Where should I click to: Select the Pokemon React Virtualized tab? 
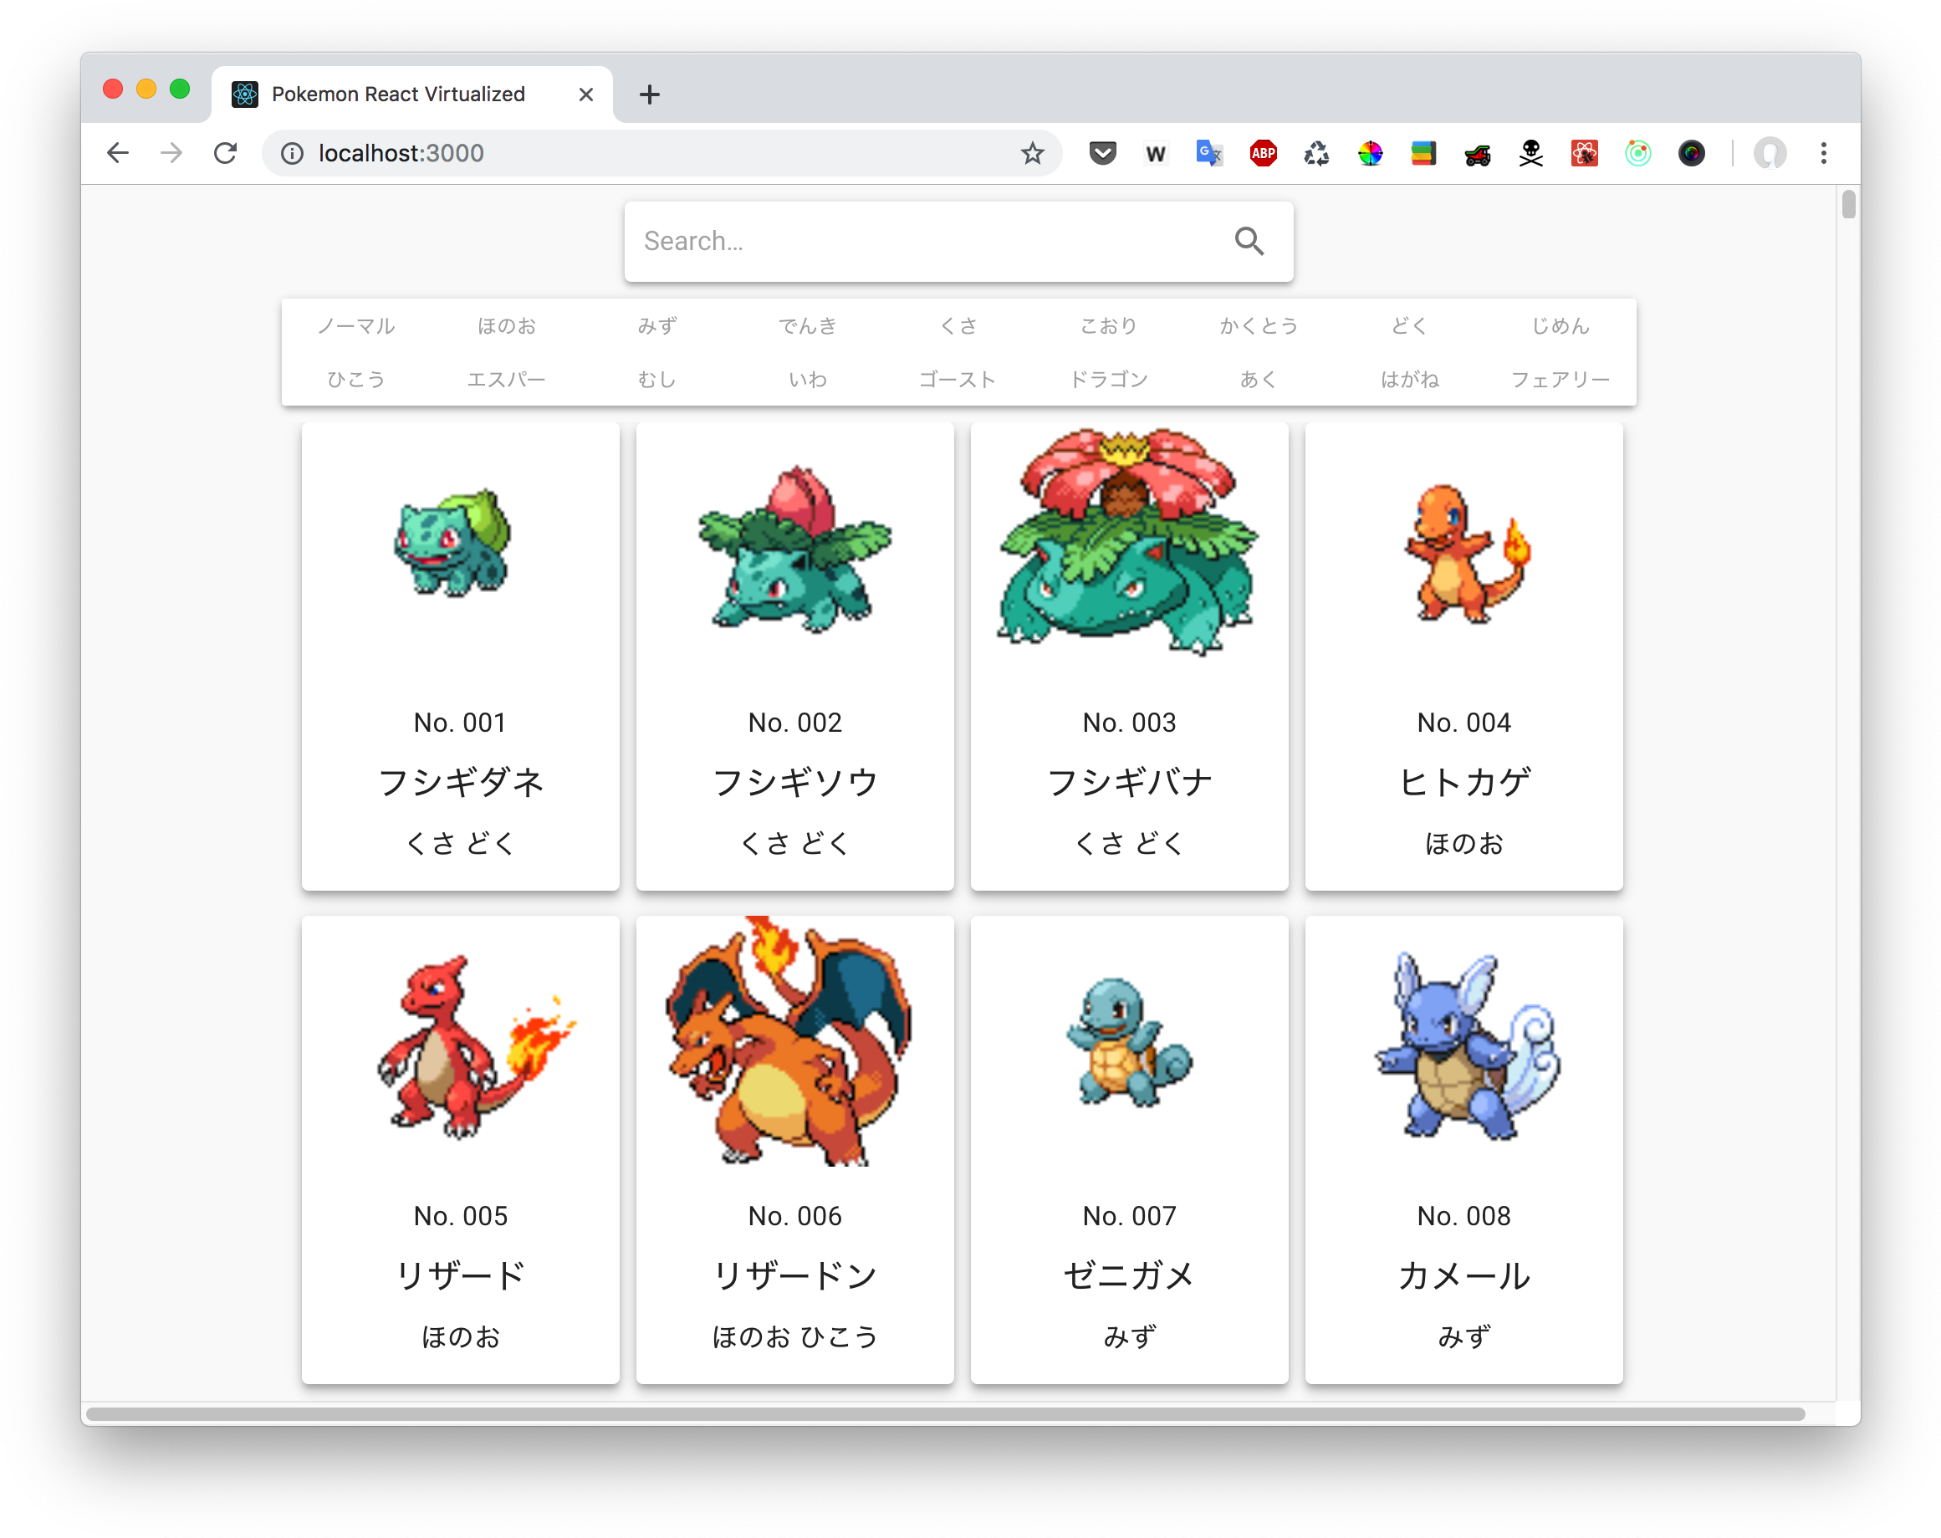(x=412, y=94)
